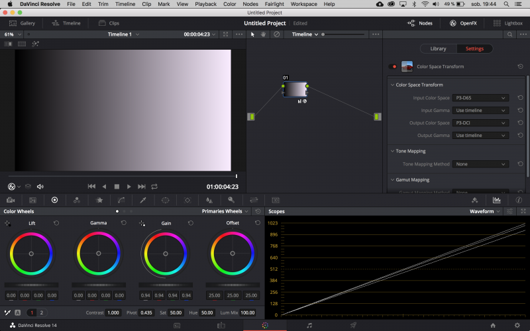Click the Gain master wheel slider
This screenshot has height=331, width=530.
coord(166,285)
